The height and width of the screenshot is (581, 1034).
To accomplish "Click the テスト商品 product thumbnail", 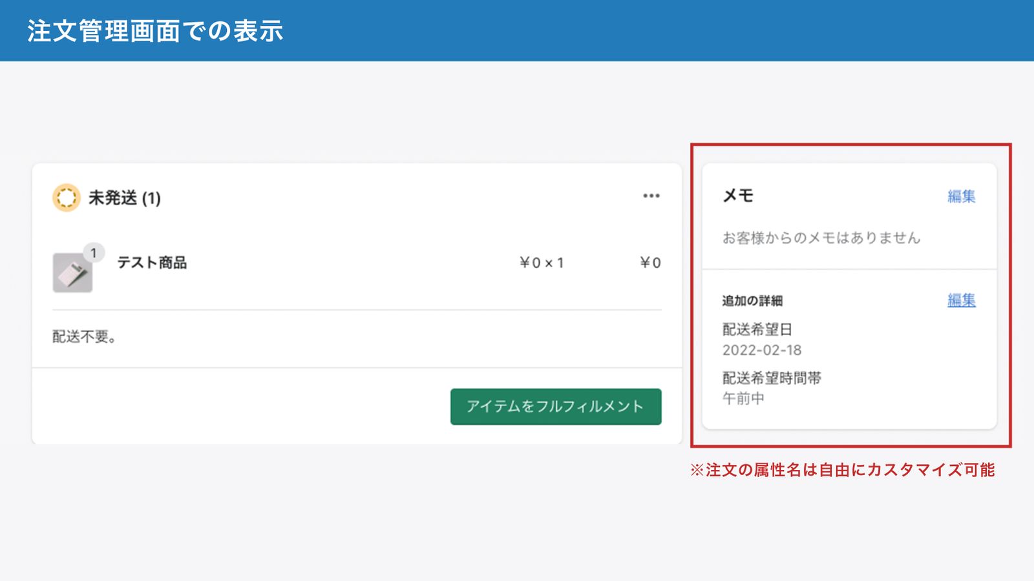I will (72, 273).
